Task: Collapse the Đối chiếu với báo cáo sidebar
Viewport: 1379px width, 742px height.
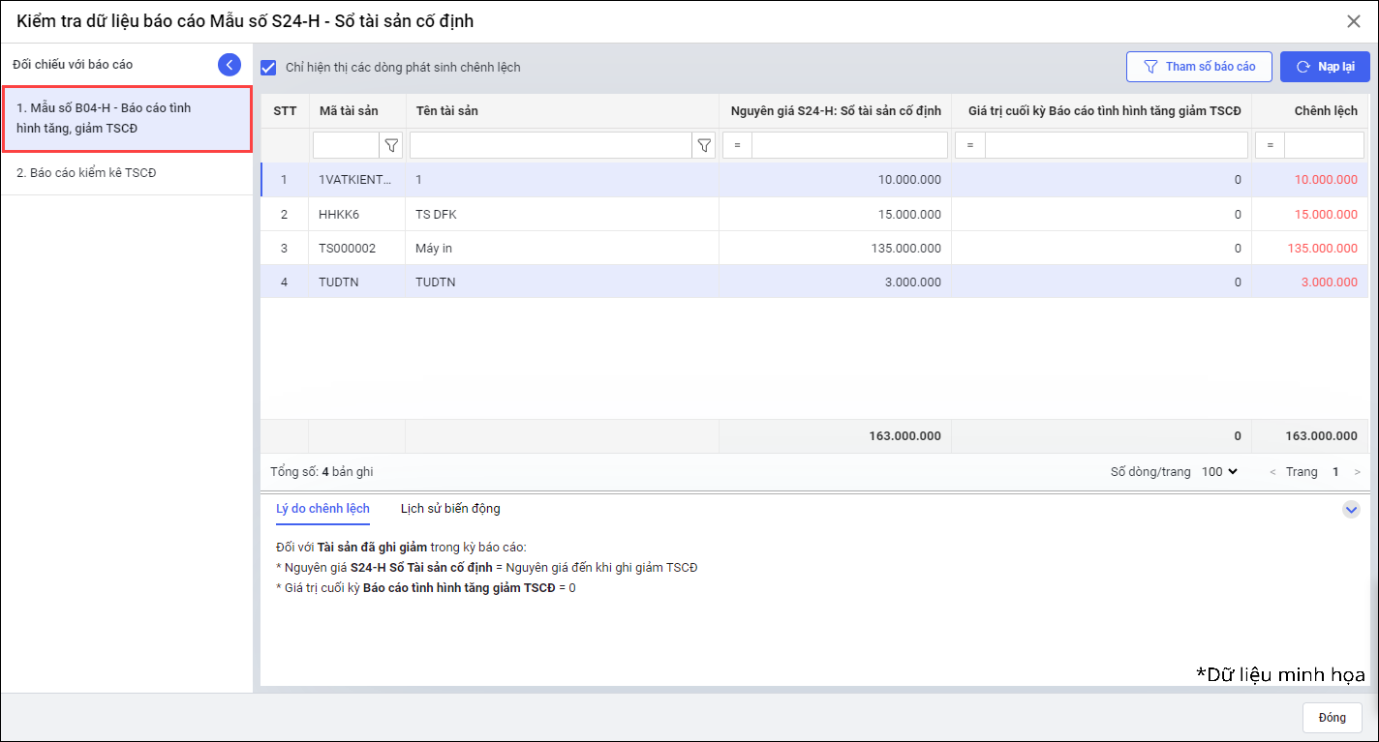Action: pos(230,65)
